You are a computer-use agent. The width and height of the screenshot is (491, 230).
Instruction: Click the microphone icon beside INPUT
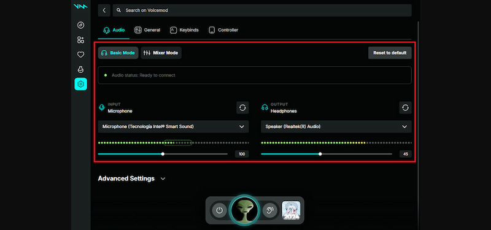(101, 108)
